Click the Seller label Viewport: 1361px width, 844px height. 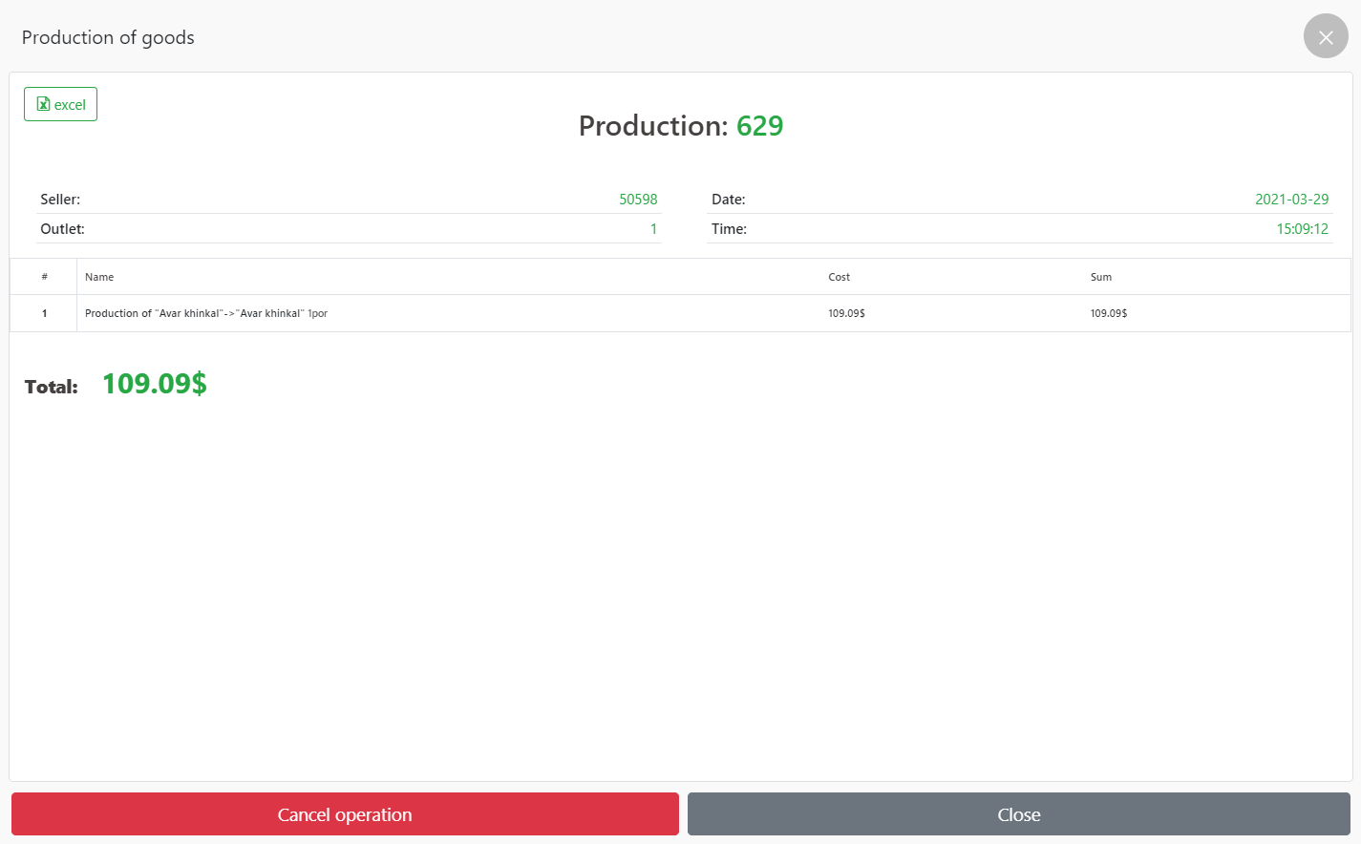tap(60, 200)
